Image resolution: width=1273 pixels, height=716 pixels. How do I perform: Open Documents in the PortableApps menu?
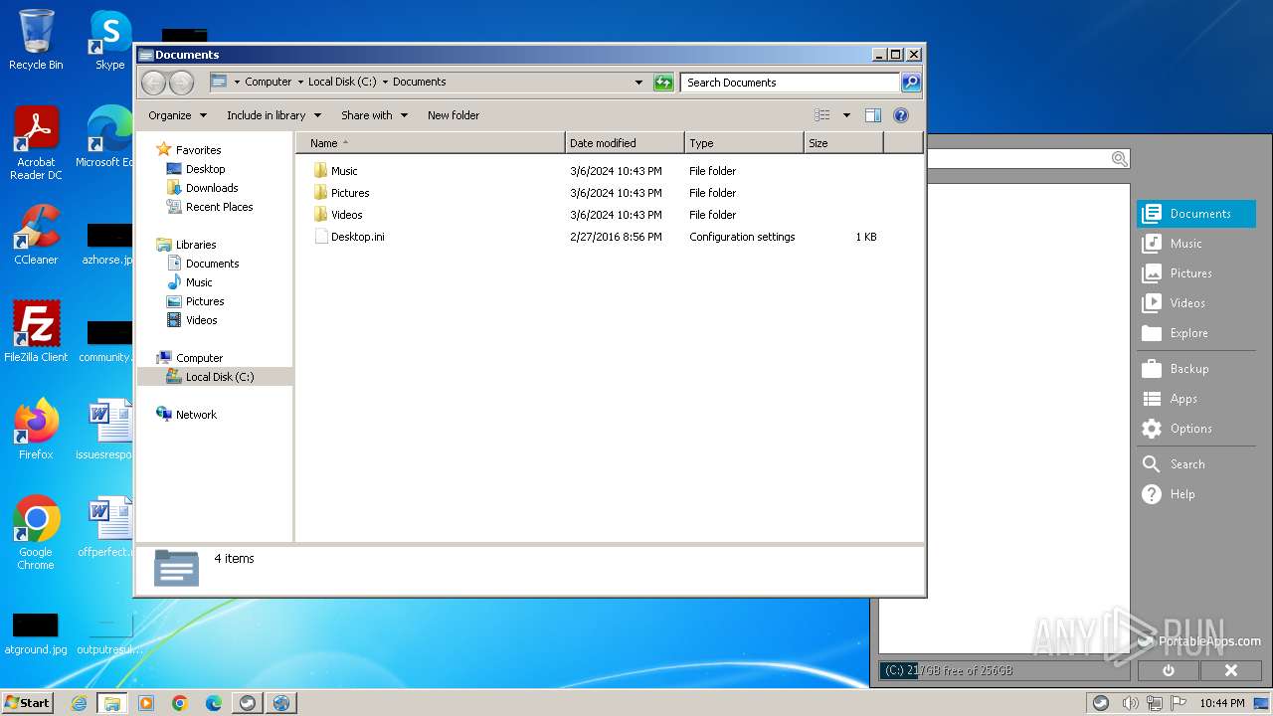tap(1195, 214)
